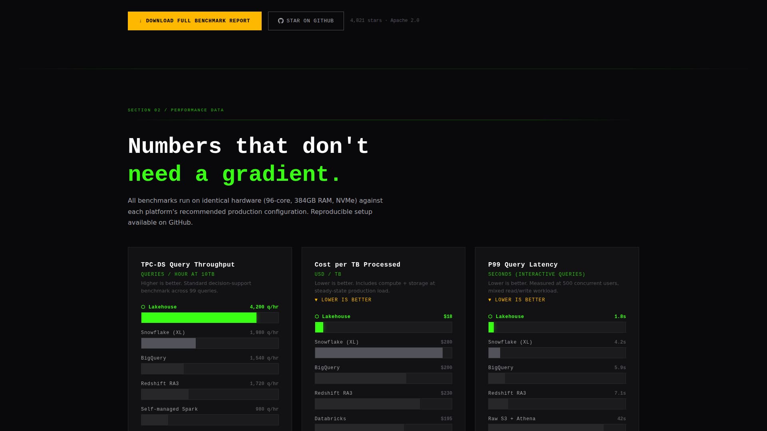Click 'Lower is better' triangle in latency card

(490, 300)
